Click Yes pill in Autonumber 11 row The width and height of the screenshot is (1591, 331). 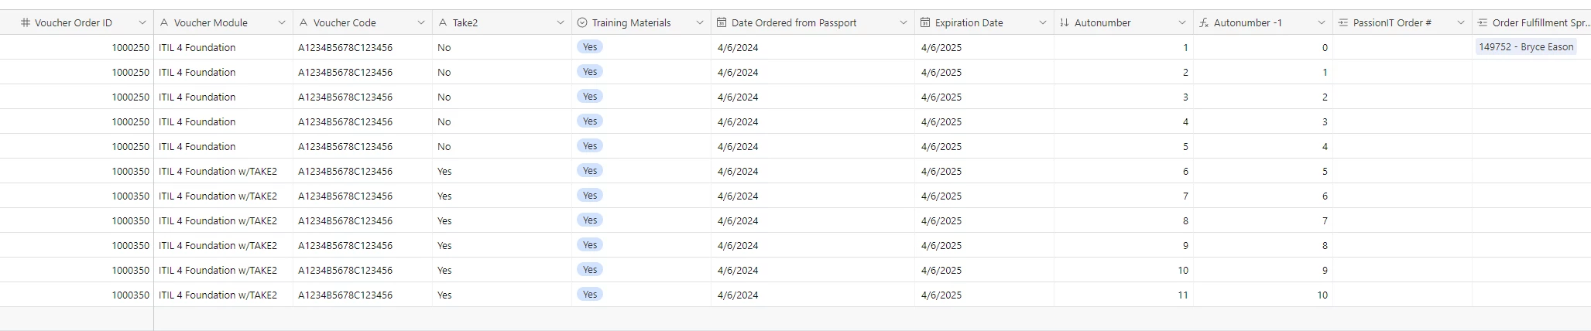[590, 295]
